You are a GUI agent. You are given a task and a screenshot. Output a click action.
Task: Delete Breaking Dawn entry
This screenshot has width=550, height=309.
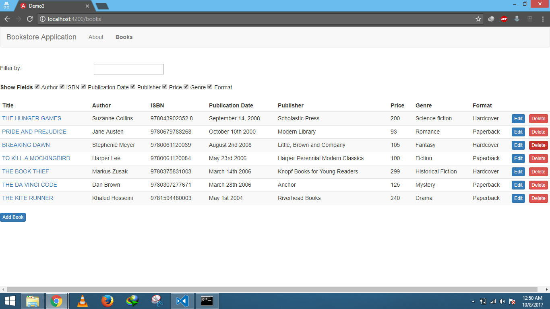pyautogui.click(x=538, y=145)
